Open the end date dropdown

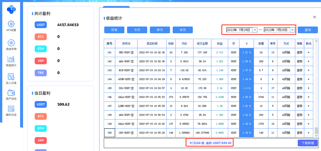click(x=292, y=30)
